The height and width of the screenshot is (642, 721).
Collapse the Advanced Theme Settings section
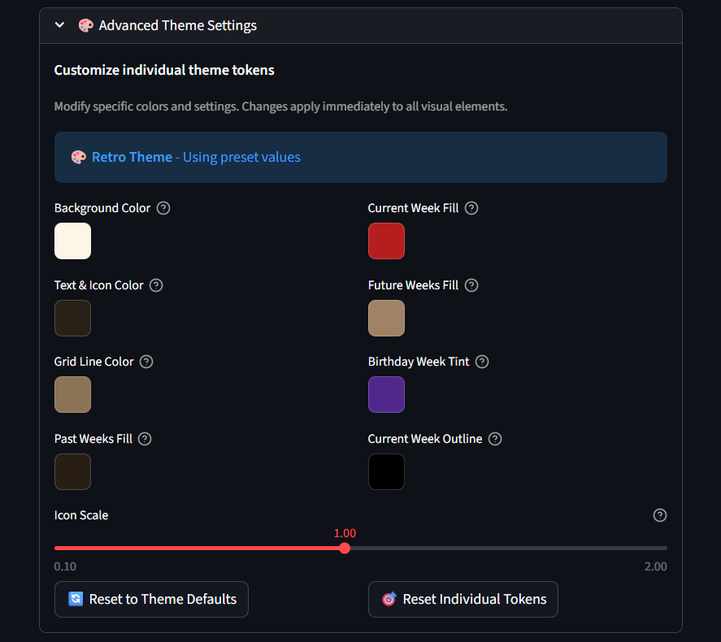pos(59,25)
